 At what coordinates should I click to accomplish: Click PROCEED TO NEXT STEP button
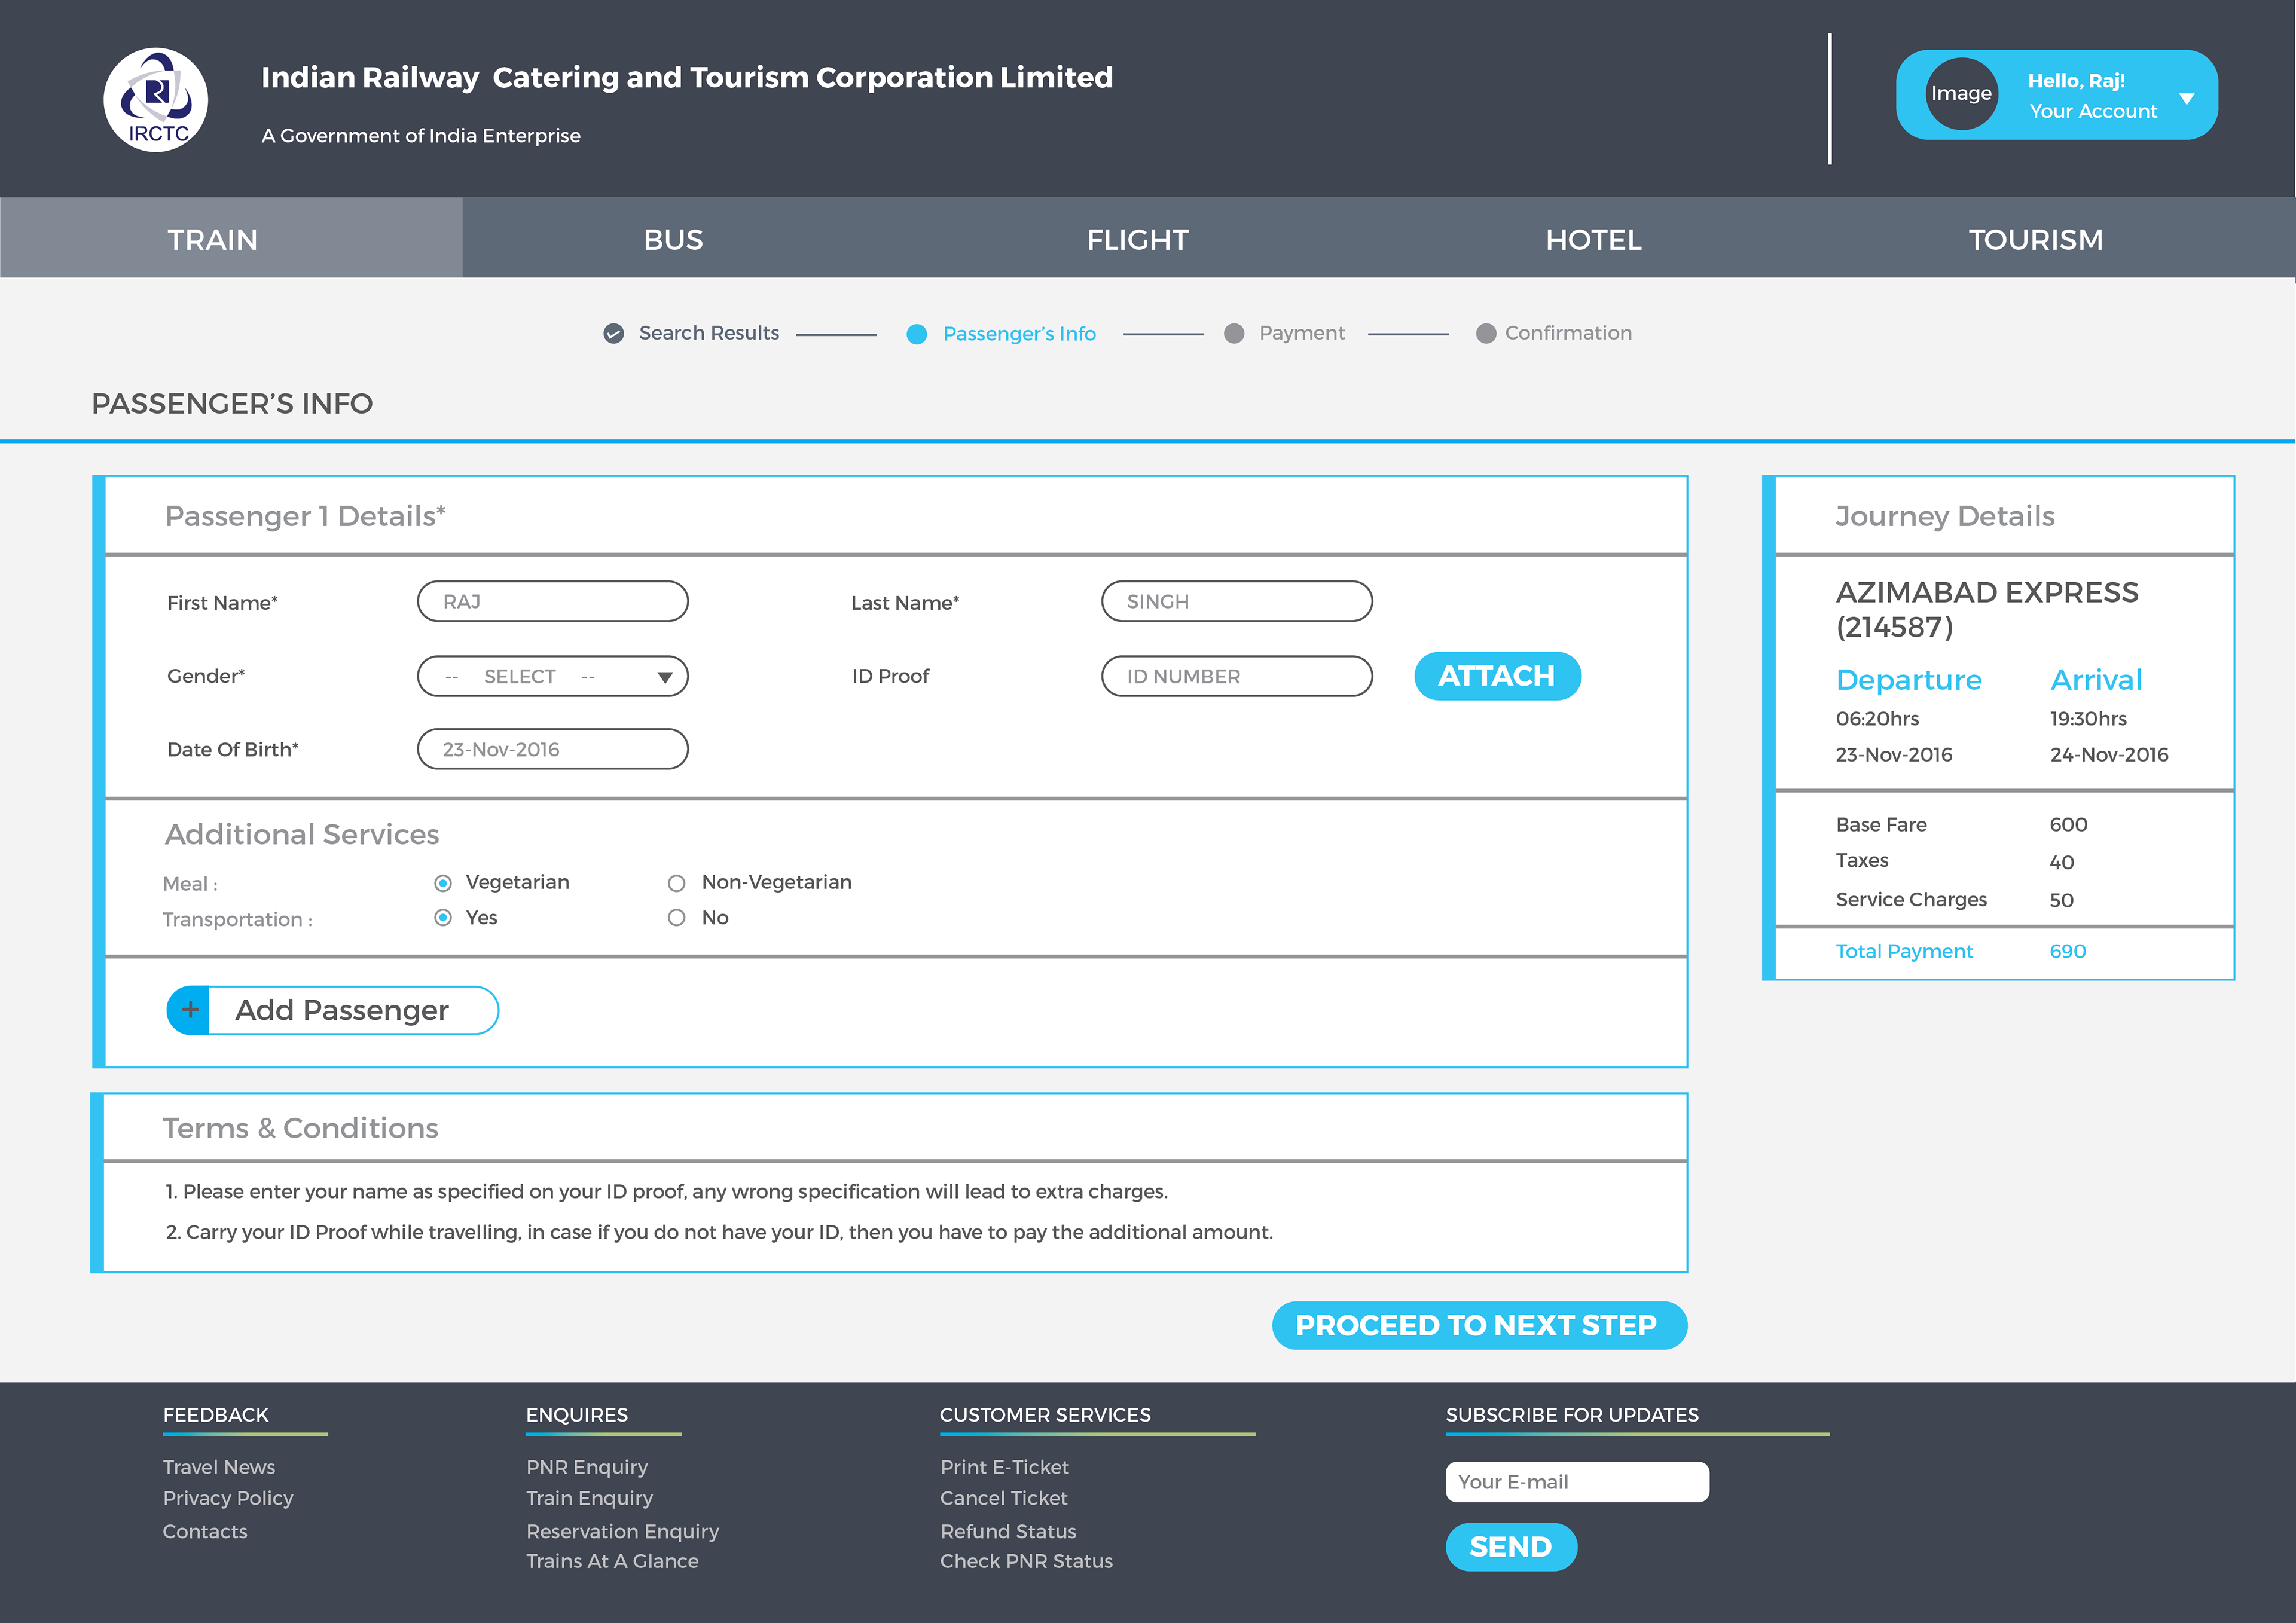1479,1325
